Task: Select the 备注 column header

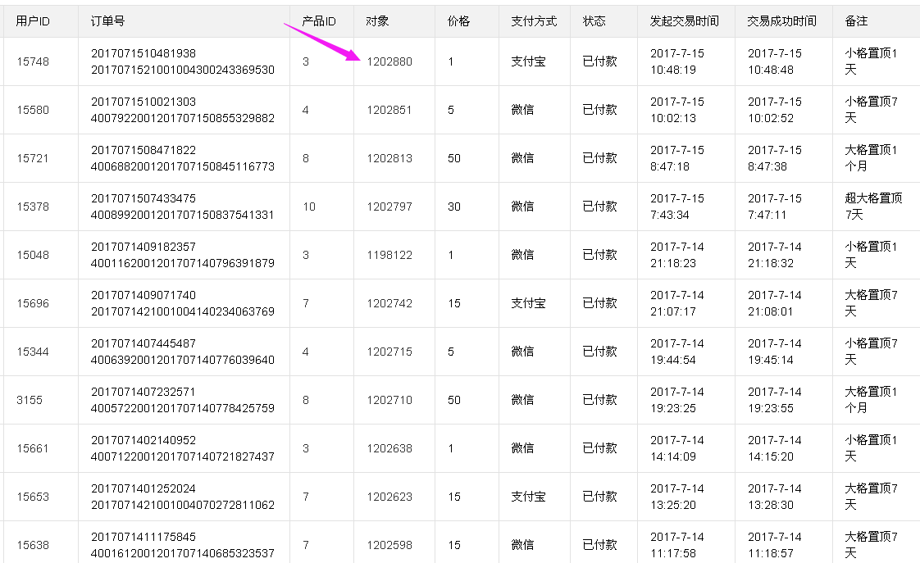Action: point(856,21)
